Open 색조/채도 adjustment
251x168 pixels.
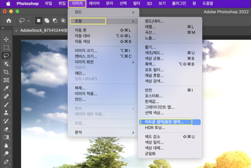[x=170, y=53]
